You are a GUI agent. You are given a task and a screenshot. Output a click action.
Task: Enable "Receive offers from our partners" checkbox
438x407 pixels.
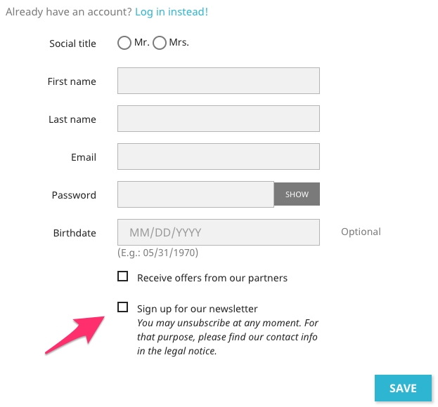tap(123, 276)
